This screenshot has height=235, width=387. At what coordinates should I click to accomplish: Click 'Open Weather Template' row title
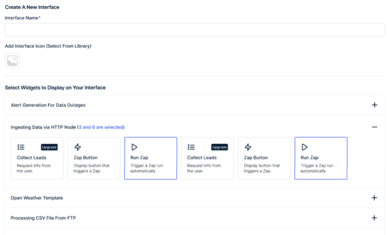[x=37, y=198]
